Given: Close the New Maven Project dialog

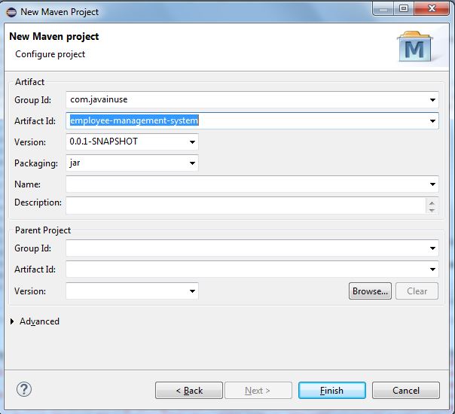Looking at the screenshot, I should pyautogui.click(x=432, y=9).
